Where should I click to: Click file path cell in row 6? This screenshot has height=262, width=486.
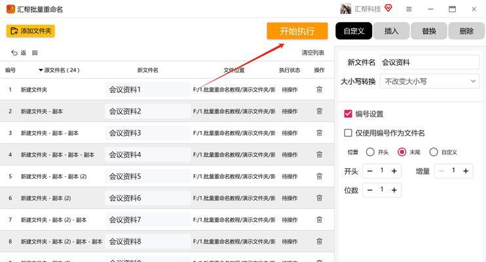point(234,198)
